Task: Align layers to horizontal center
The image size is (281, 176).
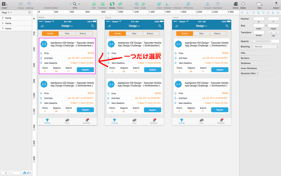Action: point(259,13)
